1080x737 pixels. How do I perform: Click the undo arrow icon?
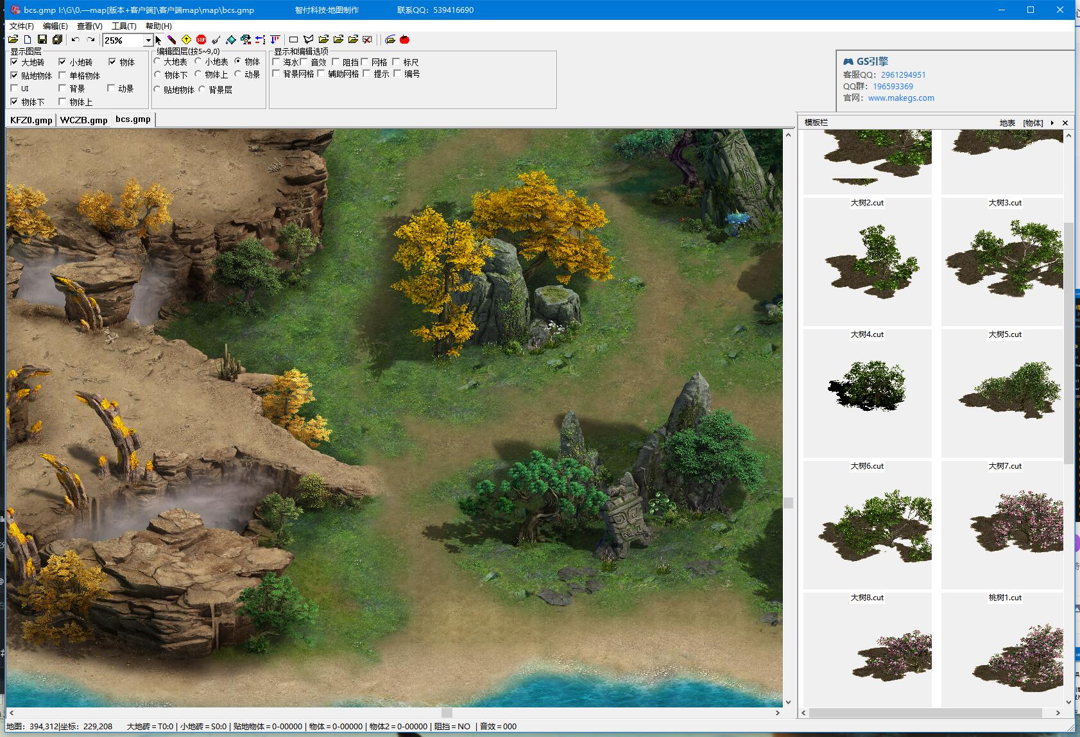click(x=76, y=40)
